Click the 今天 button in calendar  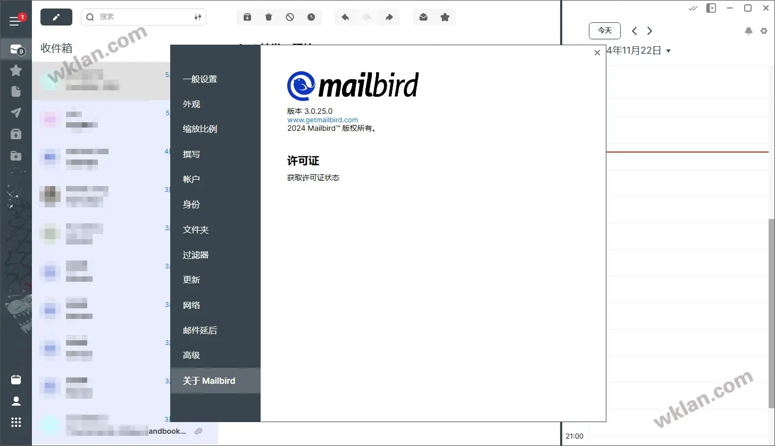[x=605, y=31]
